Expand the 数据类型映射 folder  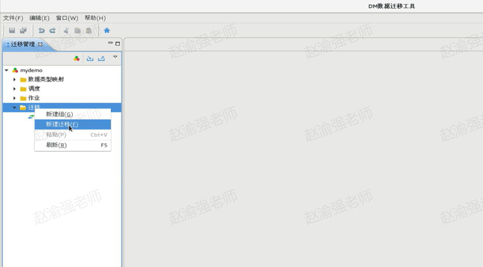[x=14, y=79]
